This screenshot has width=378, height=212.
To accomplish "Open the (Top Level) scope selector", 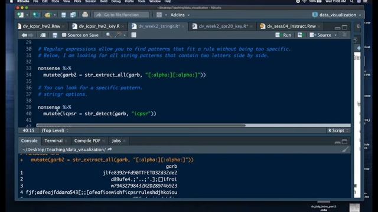I will (x=55, y=131).
